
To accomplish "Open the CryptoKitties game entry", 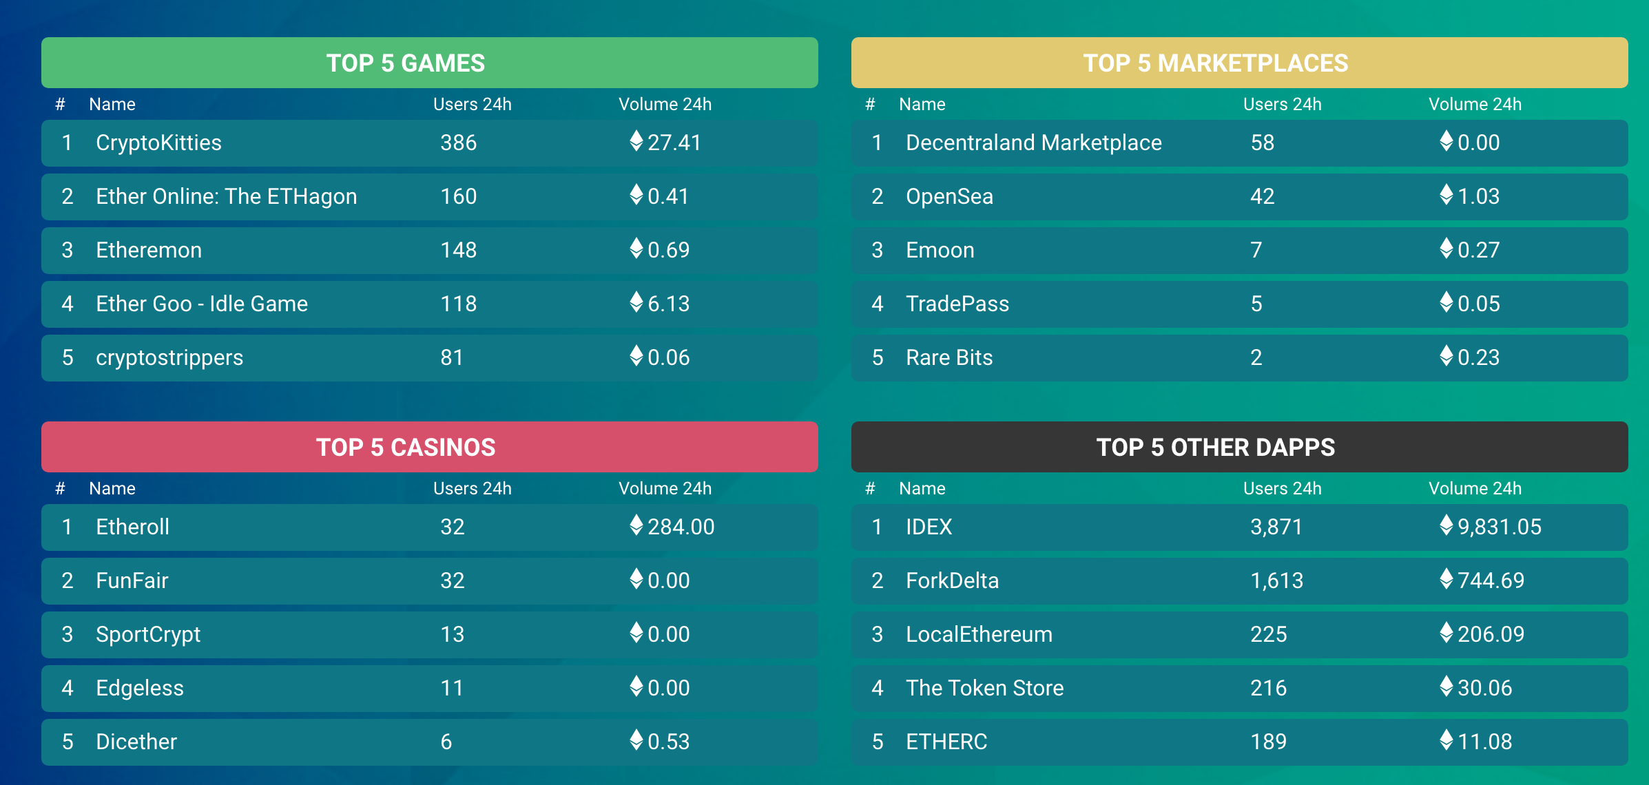I will click(x=158, y=143).
